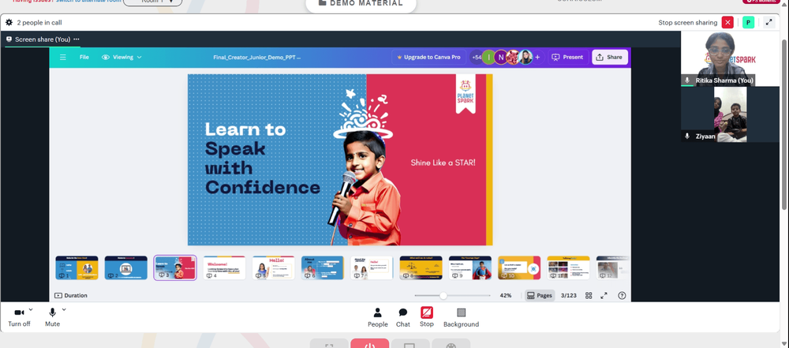Select slide thumbnail 7

372,268
